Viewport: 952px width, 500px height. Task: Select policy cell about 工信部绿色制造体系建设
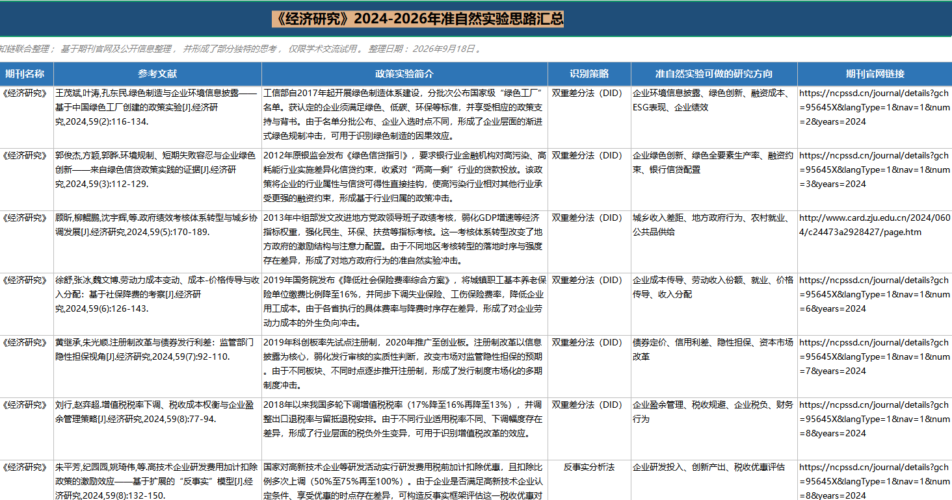tap(404, 117)
